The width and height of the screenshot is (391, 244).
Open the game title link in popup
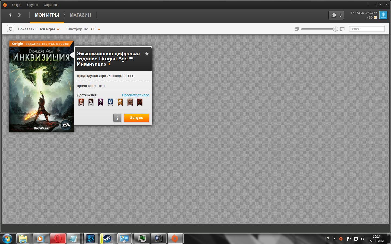108,59
